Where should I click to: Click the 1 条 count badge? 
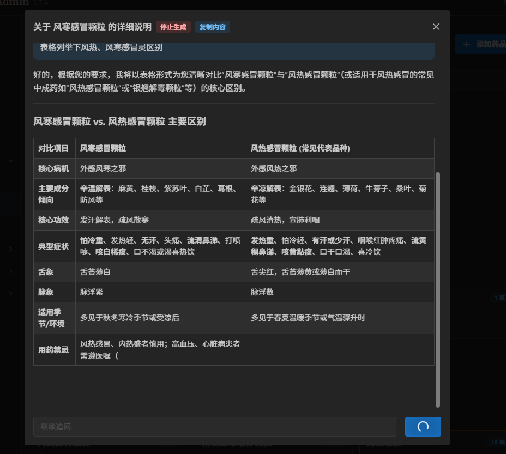tap(498, 298)
